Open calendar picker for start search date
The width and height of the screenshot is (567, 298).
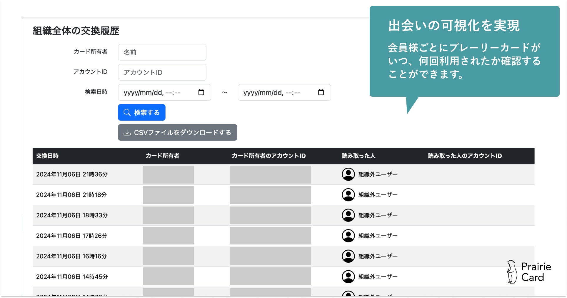(x=201, y=92)
